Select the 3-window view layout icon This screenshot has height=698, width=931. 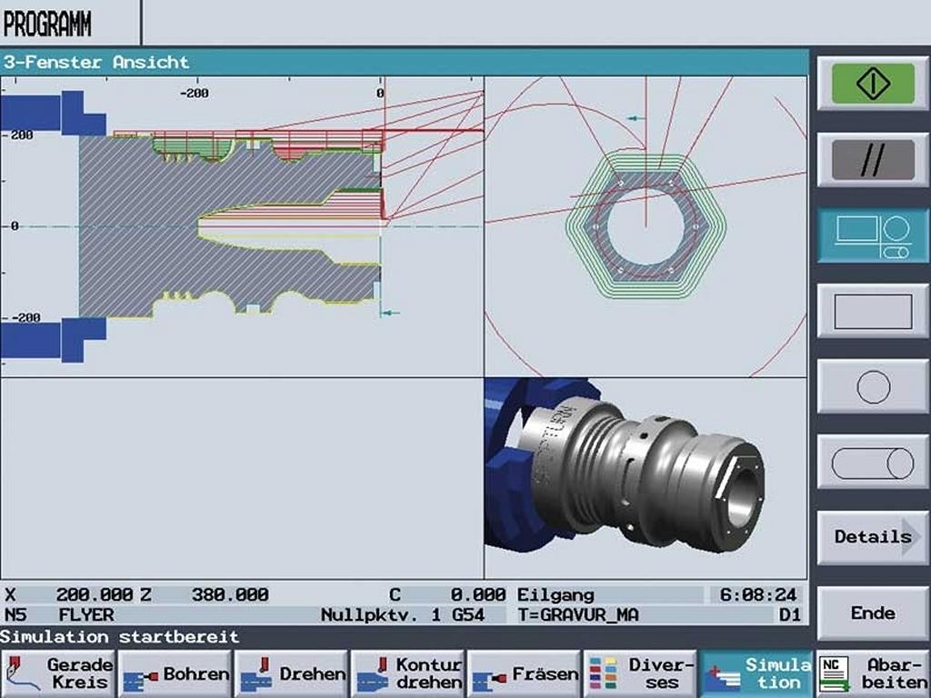(873, 235)
